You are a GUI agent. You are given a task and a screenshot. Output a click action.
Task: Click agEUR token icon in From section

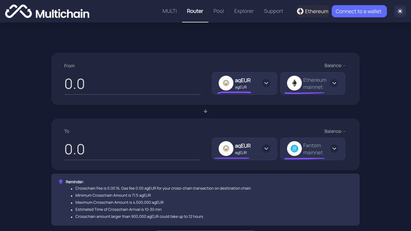tap(226, 83)
